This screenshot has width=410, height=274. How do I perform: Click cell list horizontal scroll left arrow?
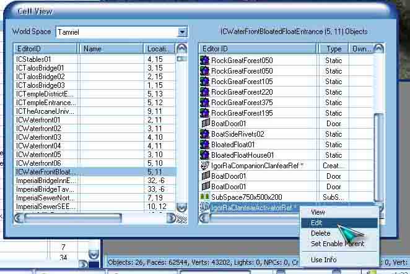click(x=19, y=218)
